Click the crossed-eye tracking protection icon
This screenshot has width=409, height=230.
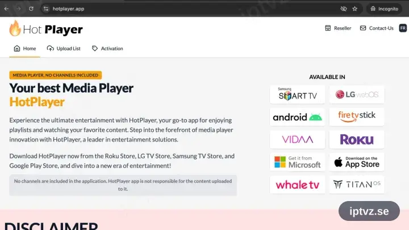pos(344,9)
